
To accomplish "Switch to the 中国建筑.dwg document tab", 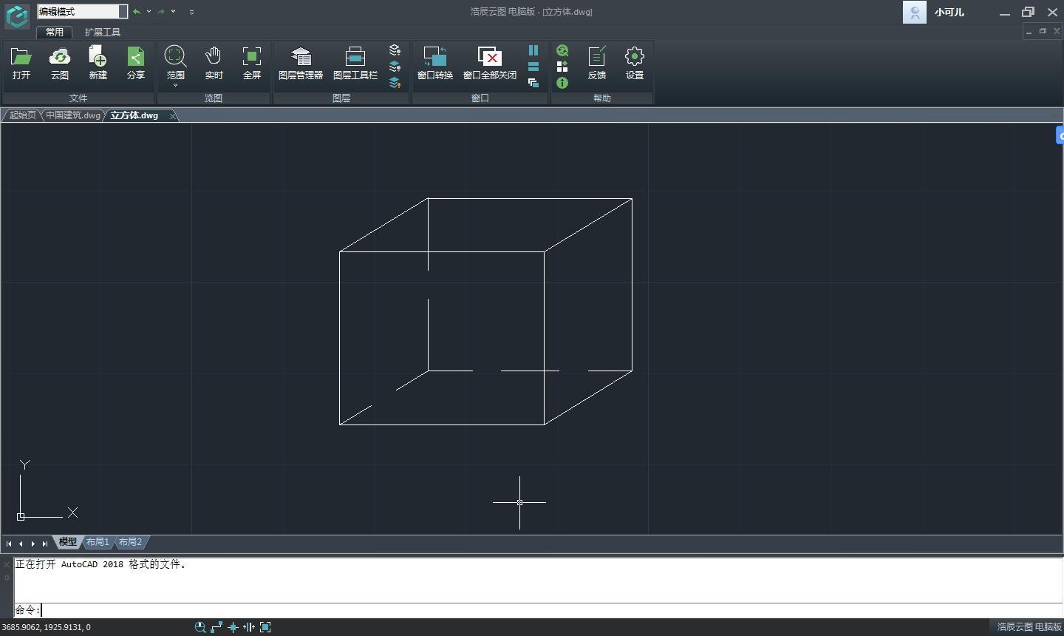I will 72,115.
